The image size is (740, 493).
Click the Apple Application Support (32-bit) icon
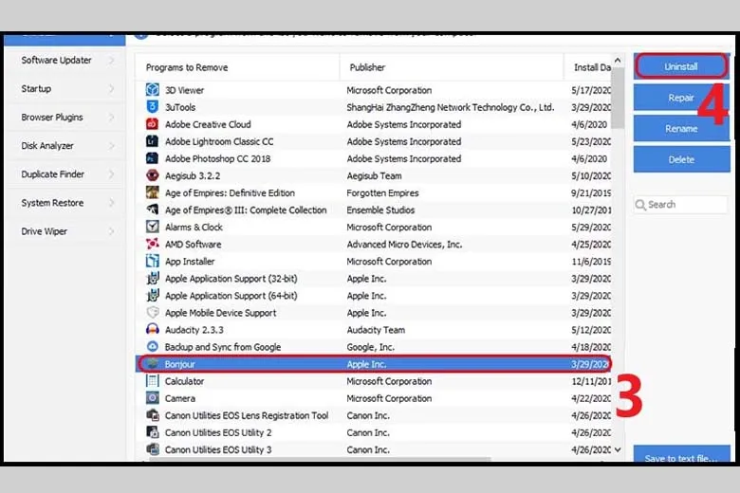click(152, 278)
